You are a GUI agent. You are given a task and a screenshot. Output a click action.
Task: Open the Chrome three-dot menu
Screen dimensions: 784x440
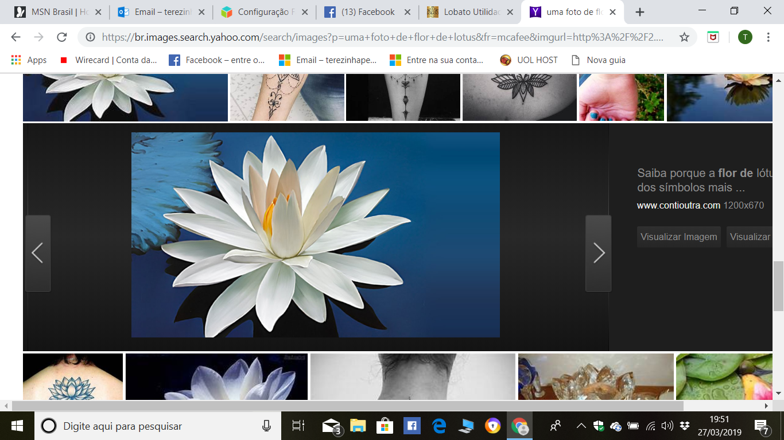(x=769, y=37)
